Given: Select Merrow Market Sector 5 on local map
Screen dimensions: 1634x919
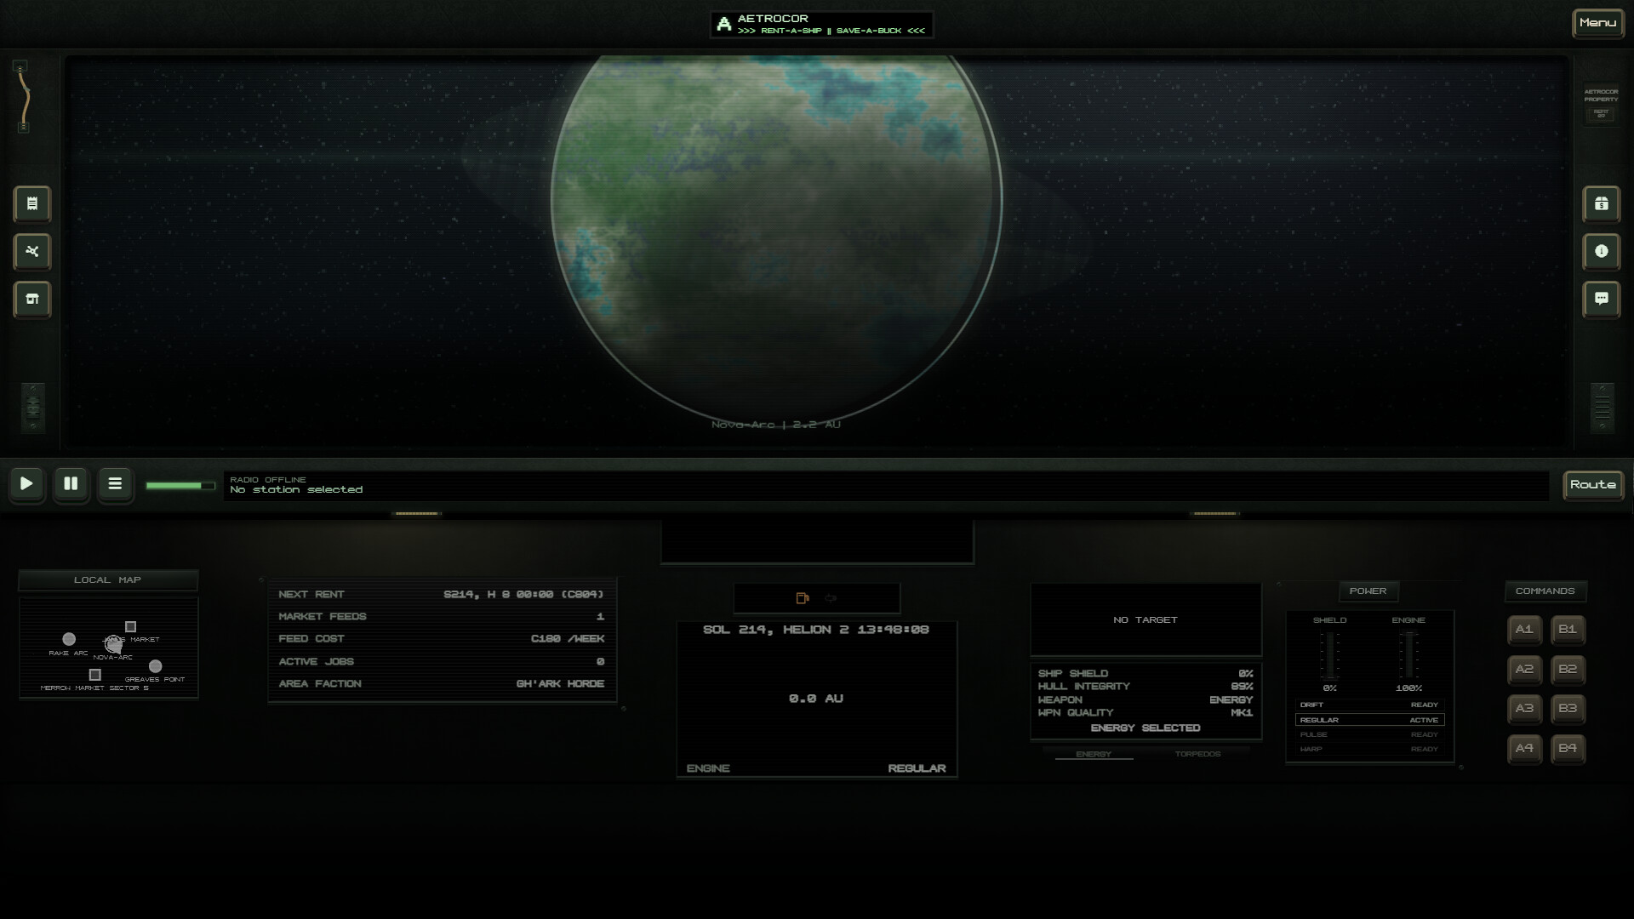Looking at the screenshot, I should (95, 675).
